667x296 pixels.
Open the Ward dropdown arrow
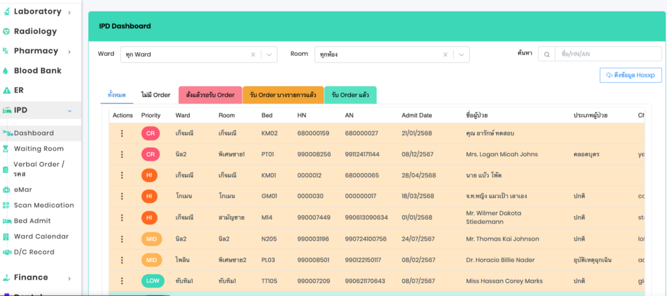click(269, 55)
